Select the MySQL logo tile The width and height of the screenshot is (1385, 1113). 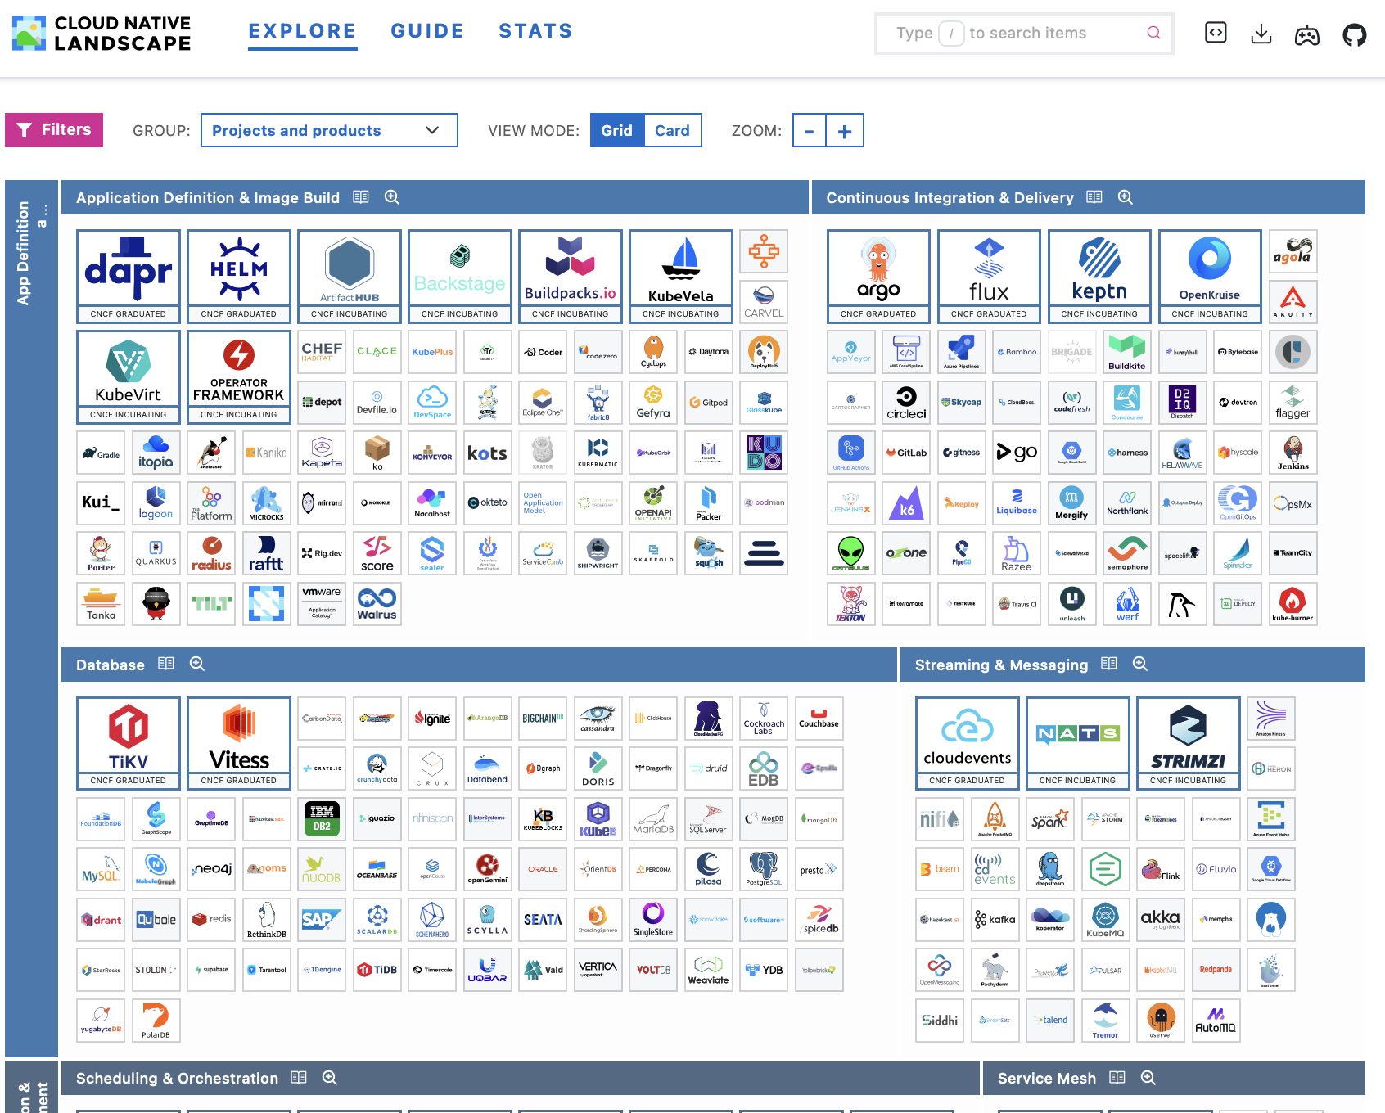101,868
